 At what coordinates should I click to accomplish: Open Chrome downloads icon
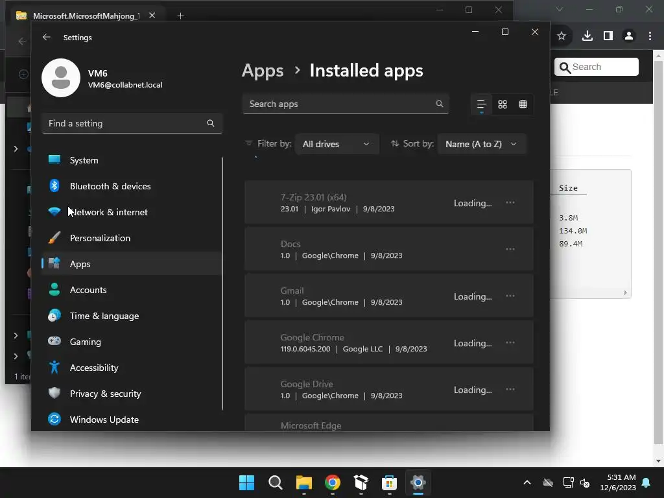click(x=587, y=36)
